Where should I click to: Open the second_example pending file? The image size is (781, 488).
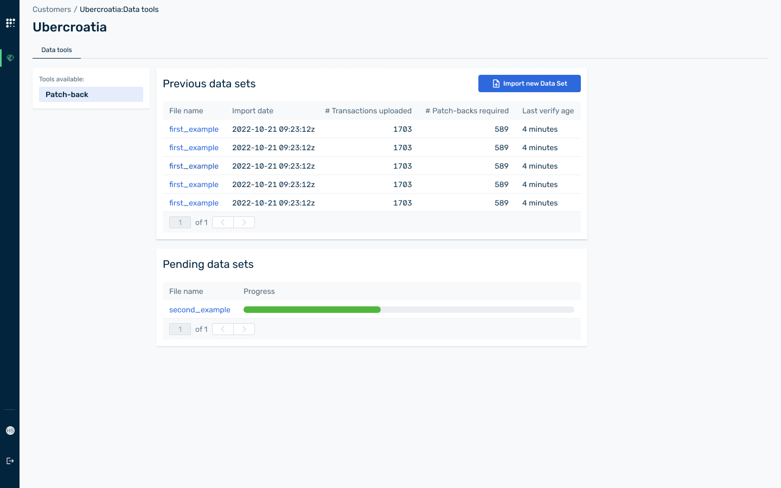(x=200, y=310)
